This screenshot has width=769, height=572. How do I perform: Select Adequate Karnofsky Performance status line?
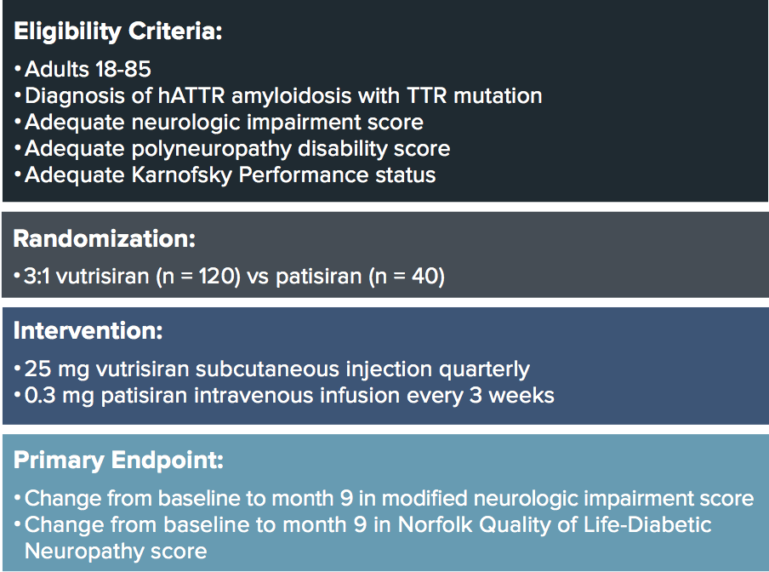(x=225, y=175)
